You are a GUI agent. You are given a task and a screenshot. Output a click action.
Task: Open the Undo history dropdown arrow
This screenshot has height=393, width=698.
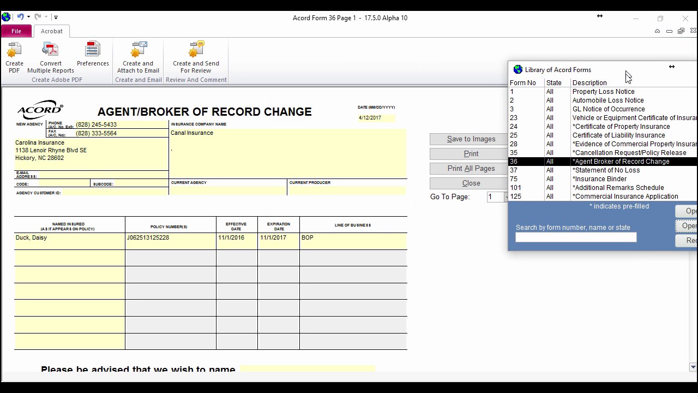coord(28,17)
